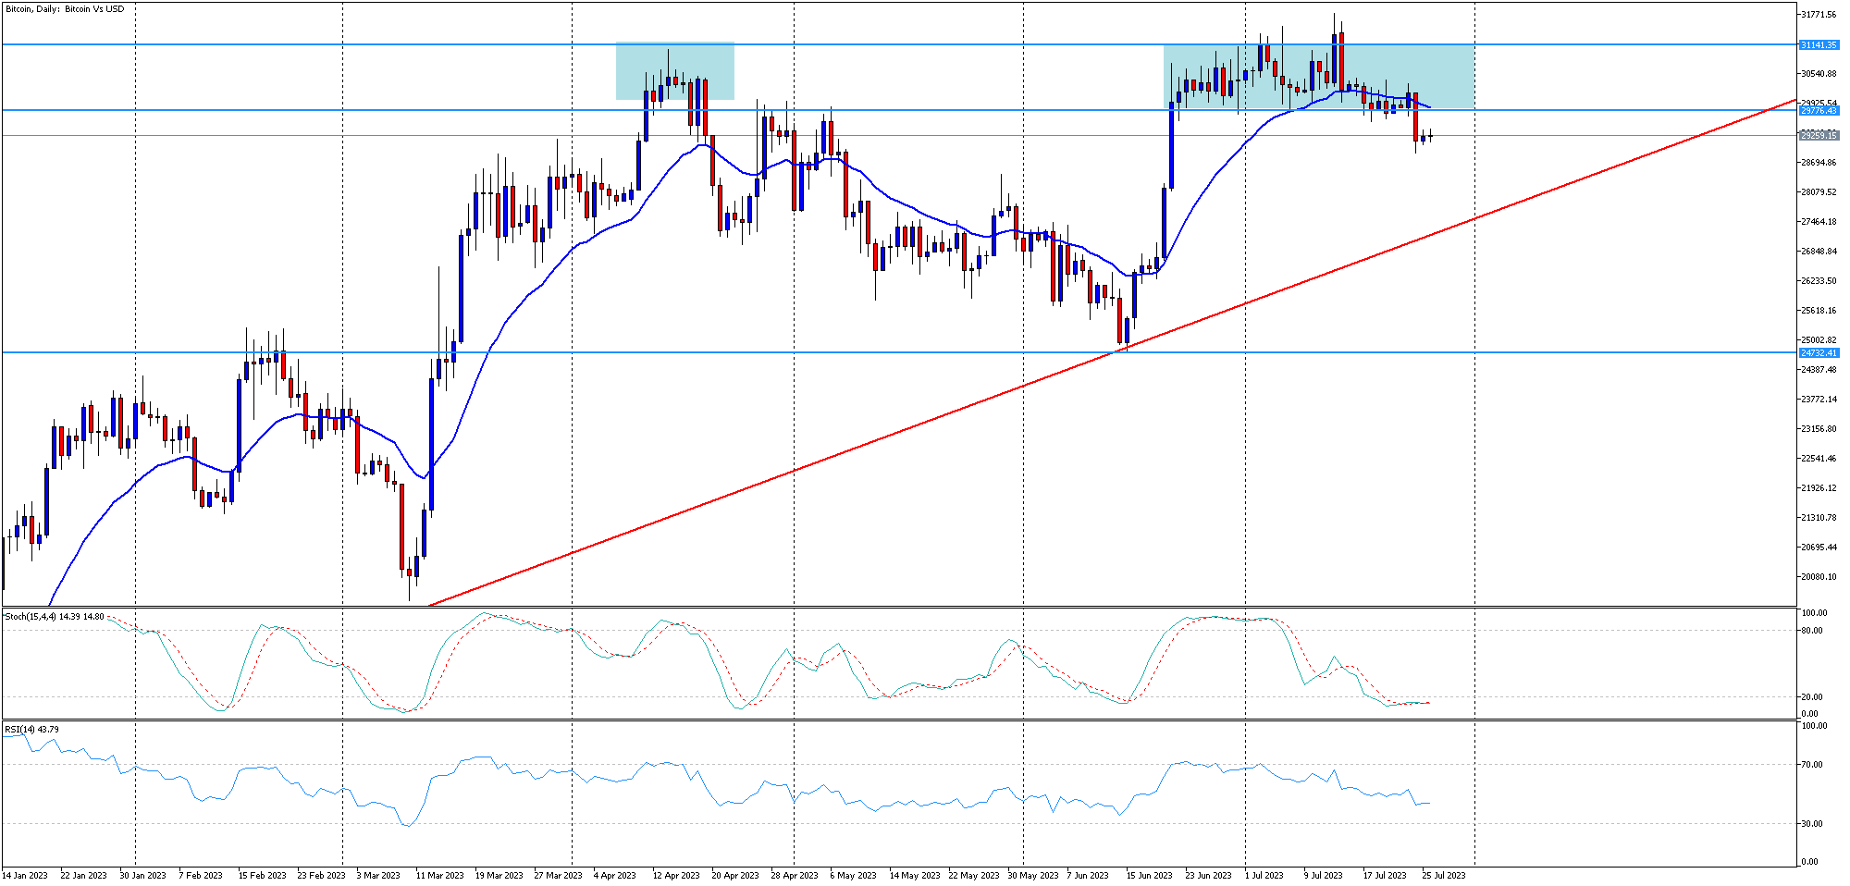Click the 31141.35 horizontal line price tag
Image resolution: width=1850 pixels, height=886 pixels.
click(1819, 44)
